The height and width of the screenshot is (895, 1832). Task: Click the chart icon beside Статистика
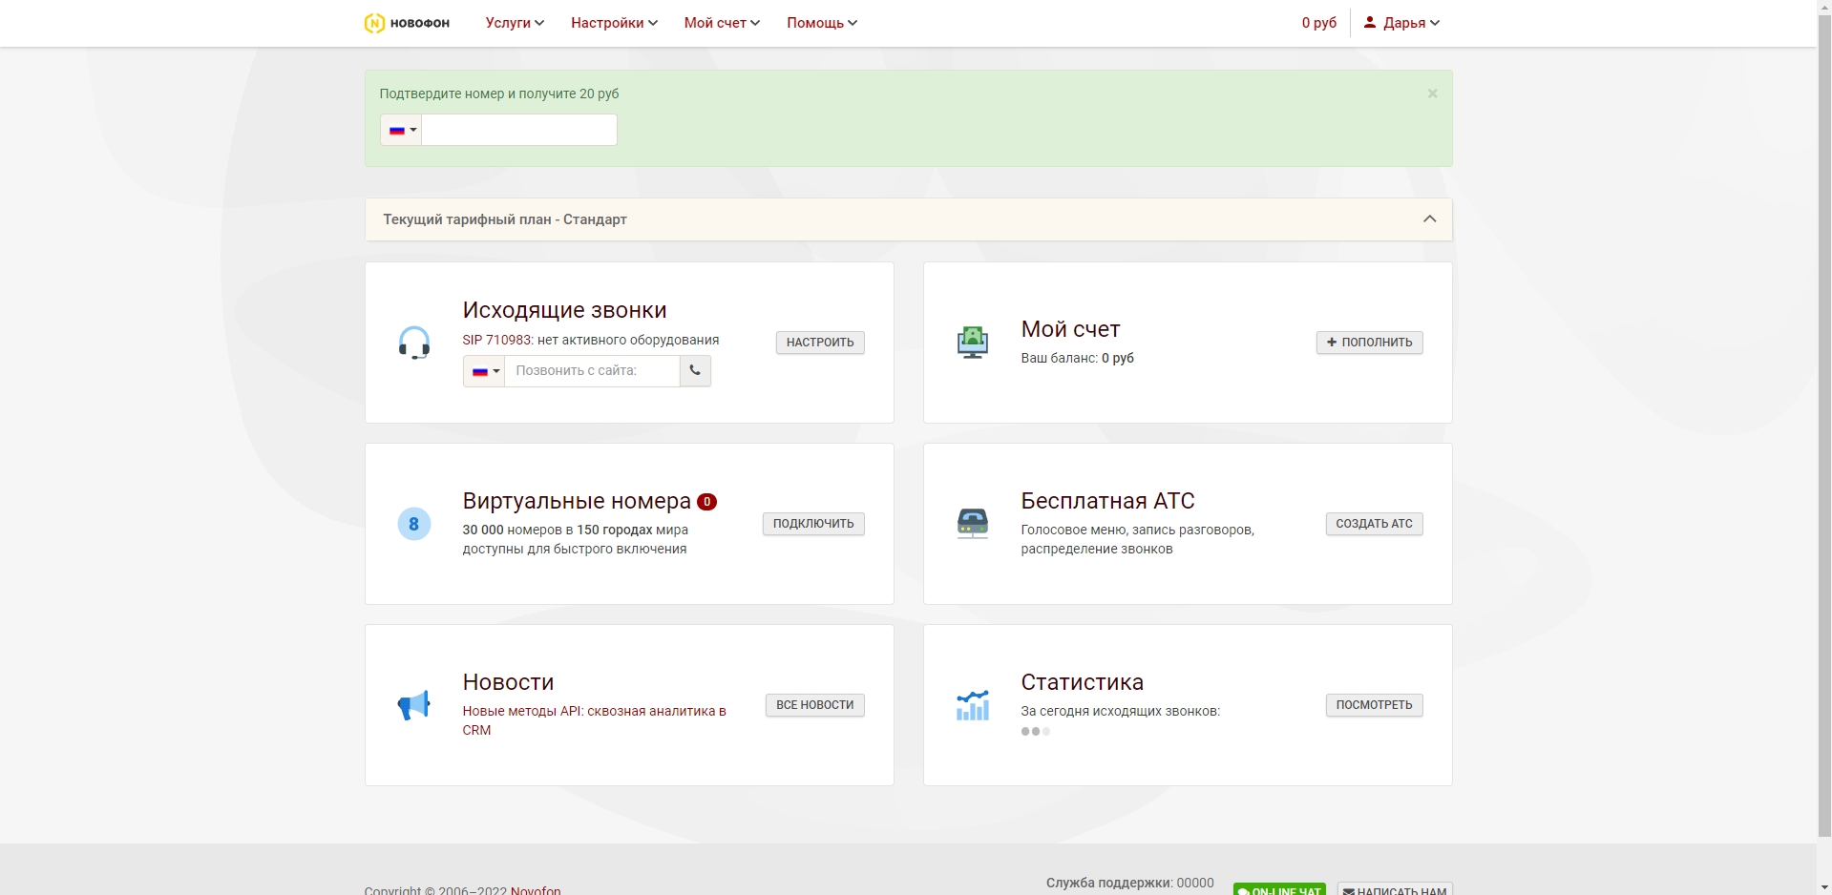[x=973, y=705]
